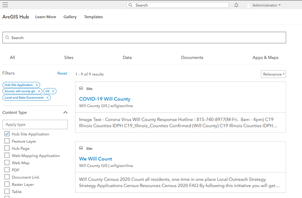
Task: Uncheck the Hub Site Application checkbox
Action: 7,134
